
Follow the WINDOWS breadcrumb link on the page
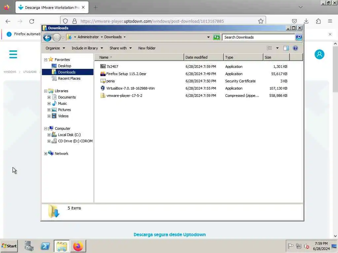10,72
